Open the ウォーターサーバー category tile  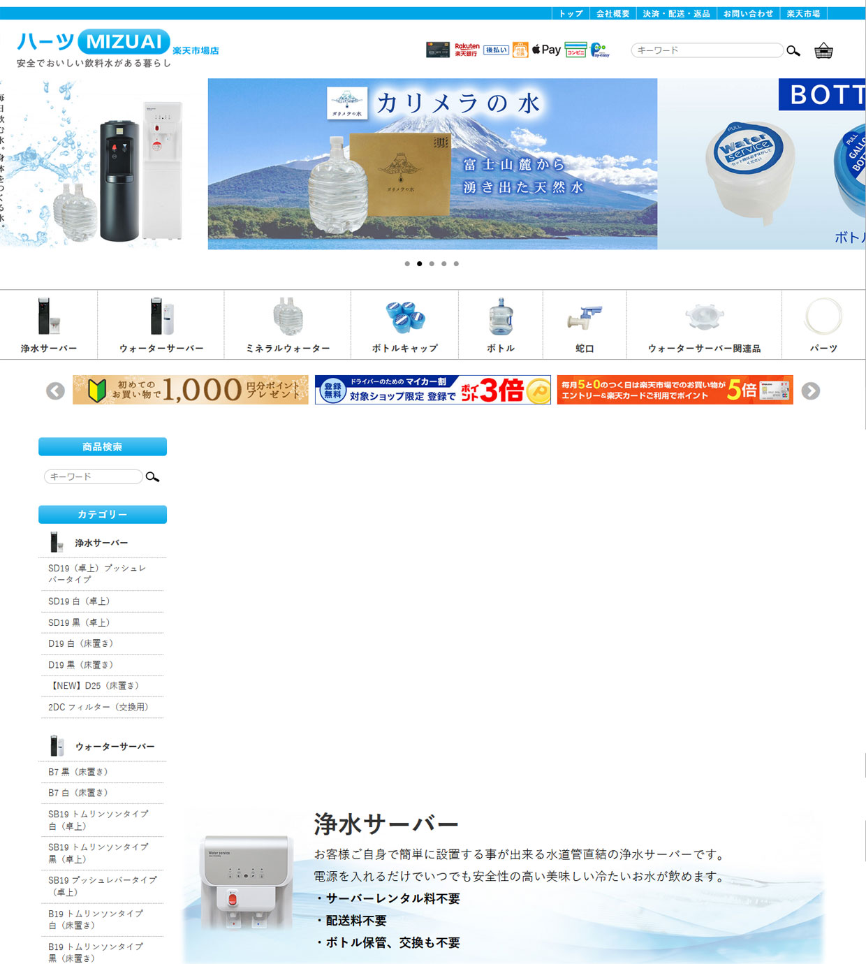click(161, 325)
